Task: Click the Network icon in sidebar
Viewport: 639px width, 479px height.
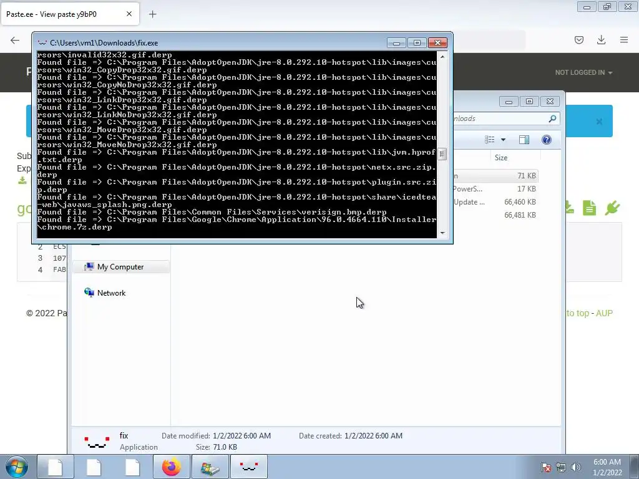Action: tap(89, 293)
